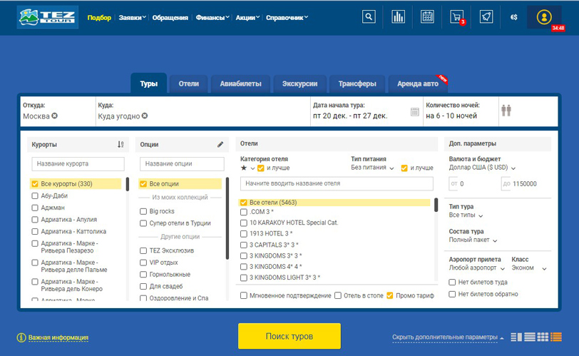
Task: Uncheck the Промо тариф checkbox
Action: [x=390, y=295]
